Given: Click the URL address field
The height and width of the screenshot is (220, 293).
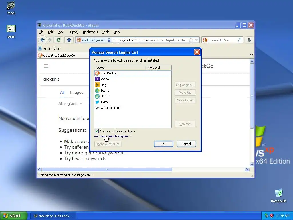Looking at the screenshot, I should tap(150, 40).
